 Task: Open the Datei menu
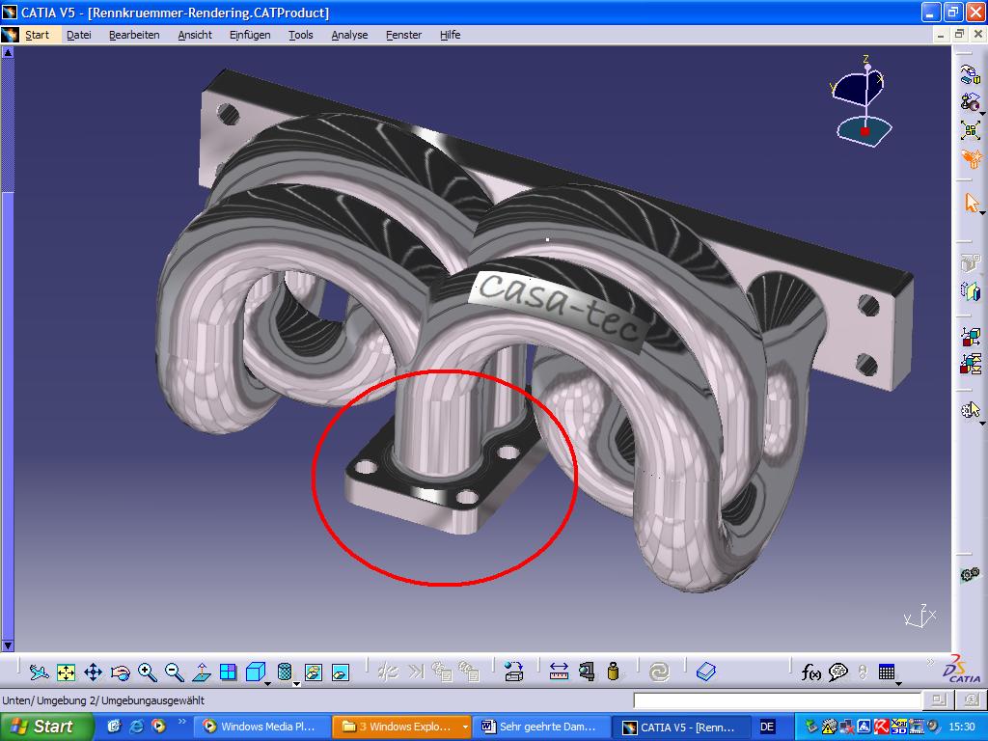79,35
